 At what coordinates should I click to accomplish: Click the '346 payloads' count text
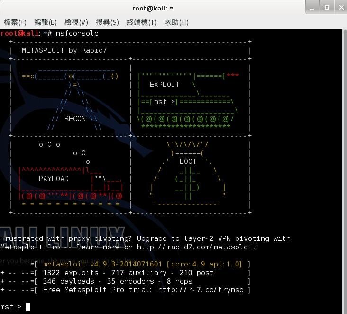coord(69,281)
